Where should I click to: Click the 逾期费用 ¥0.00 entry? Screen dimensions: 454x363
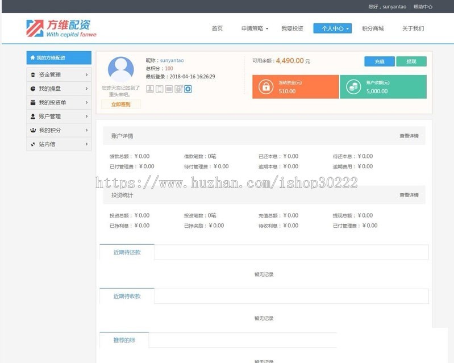pos(353,166)
